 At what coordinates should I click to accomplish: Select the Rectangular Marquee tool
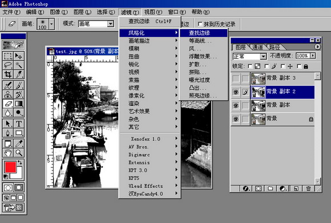point(8,56)
